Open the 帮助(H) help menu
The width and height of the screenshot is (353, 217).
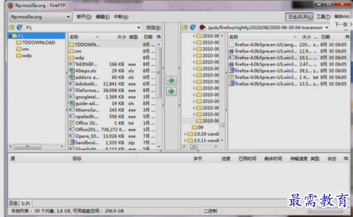tap(342, 16)
